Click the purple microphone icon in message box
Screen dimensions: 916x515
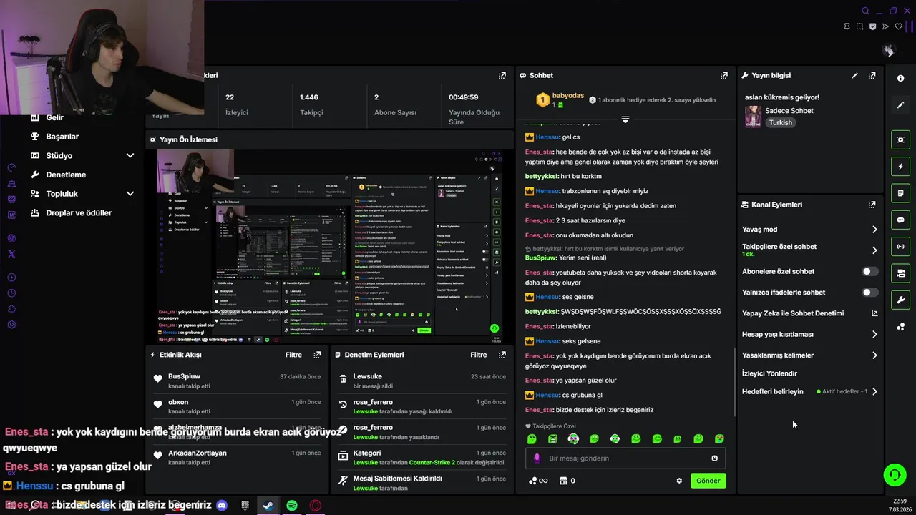[537, 458]
